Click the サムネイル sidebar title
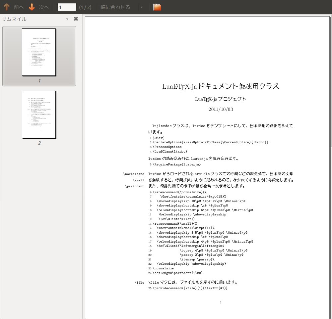Screen dimensions: 332x319 [x=14, y=19]
